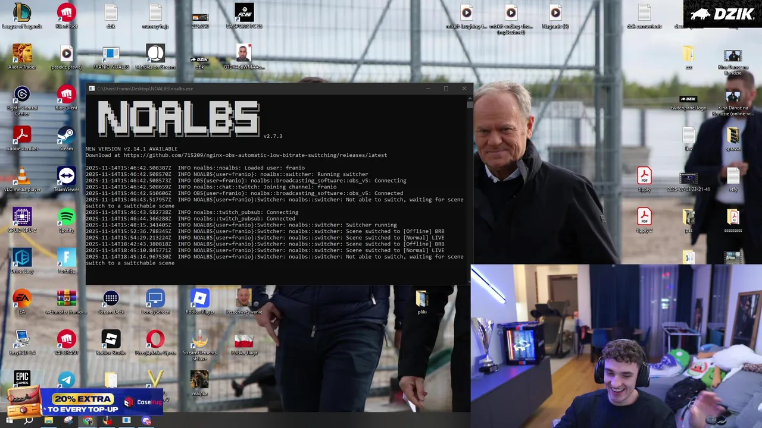762x428 pixels.
Task: Open the twitchpanel logo file
Action: pos(689,102)
